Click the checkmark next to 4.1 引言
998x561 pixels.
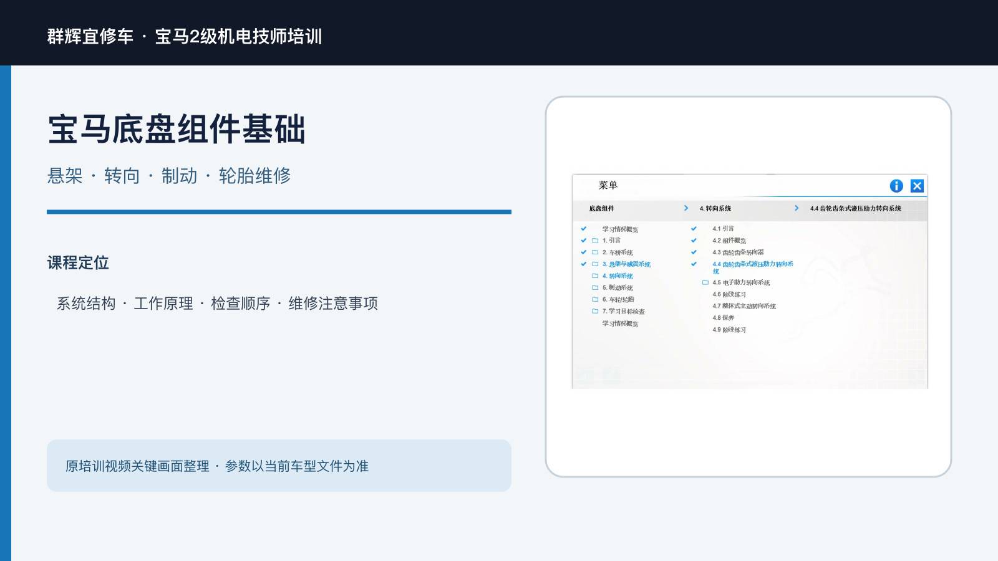coord(694,229)
